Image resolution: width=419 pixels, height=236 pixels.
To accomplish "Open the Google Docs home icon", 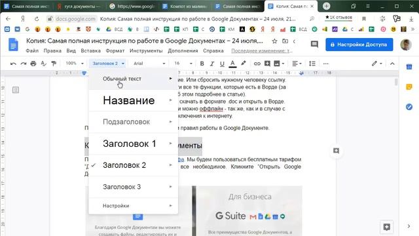I will pos(13,45).
